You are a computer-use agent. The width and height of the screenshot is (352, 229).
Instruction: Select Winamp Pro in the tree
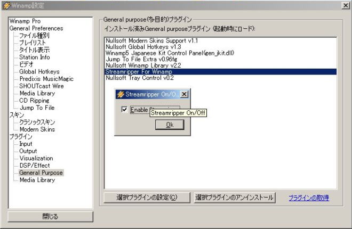click(x=25, y=21)
